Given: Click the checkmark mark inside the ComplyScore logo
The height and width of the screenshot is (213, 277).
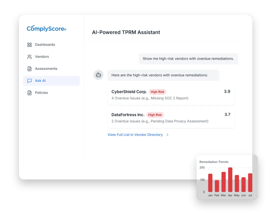Looking at the screenshot, I should [x=32, y=26].
